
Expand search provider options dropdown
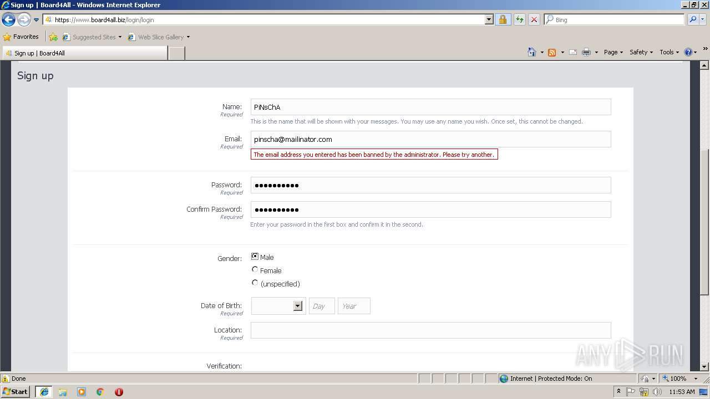[703, 19]
